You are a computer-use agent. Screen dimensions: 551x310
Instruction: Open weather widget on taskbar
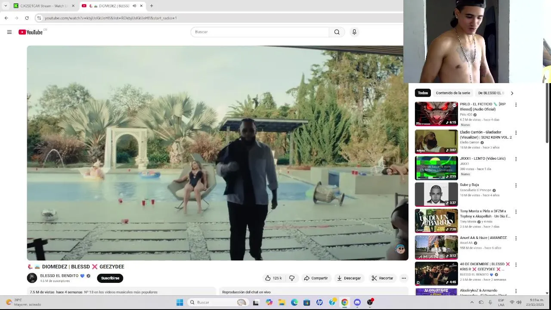tap(24, 302)
